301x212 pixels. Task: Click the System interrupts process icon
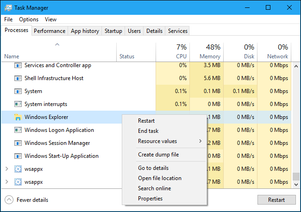point(18,104)
